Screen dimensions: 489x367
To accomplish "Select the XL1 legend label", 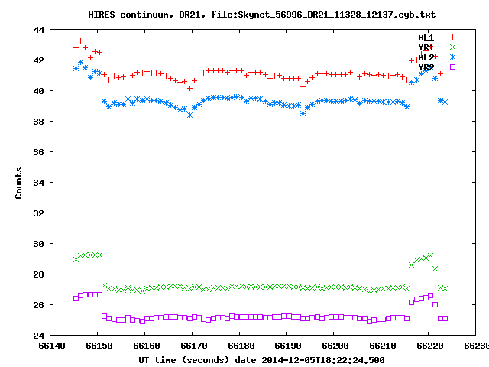I will pos(426,37).
